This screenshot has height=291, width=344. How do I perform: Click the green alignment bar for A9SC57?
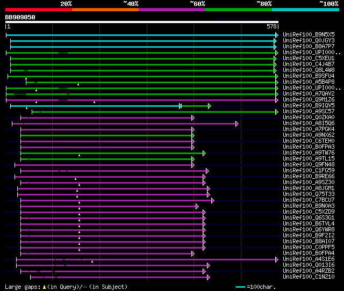click(154, 112)
